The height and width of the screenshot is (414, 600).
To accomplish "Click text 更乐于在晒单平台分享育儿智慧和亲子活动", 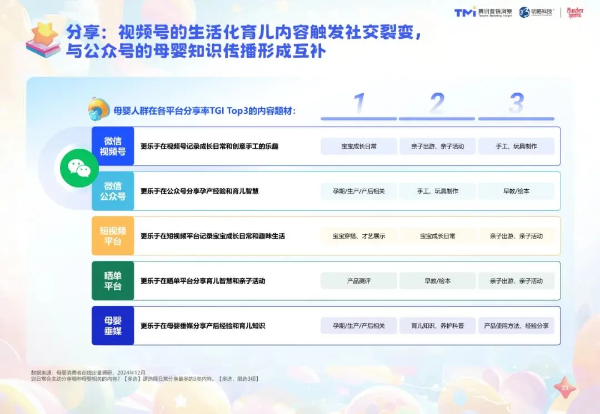I will tap(203, 281).
